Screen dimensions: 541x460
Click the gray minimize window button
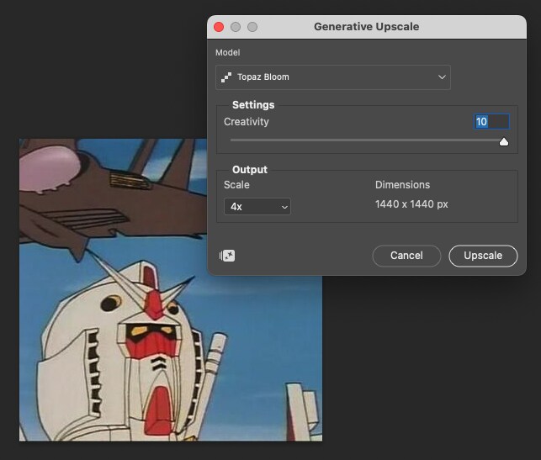(x=236, y=27)
